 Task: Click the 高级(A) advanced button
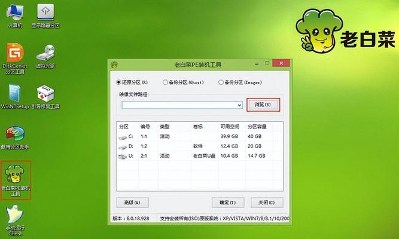tap(132, 203)
